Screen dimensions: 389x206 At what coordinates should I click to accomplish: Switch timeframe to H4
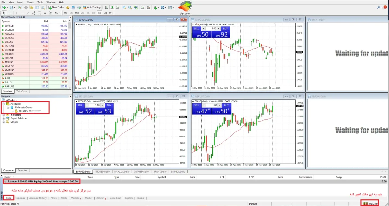(x=94, y=13)
